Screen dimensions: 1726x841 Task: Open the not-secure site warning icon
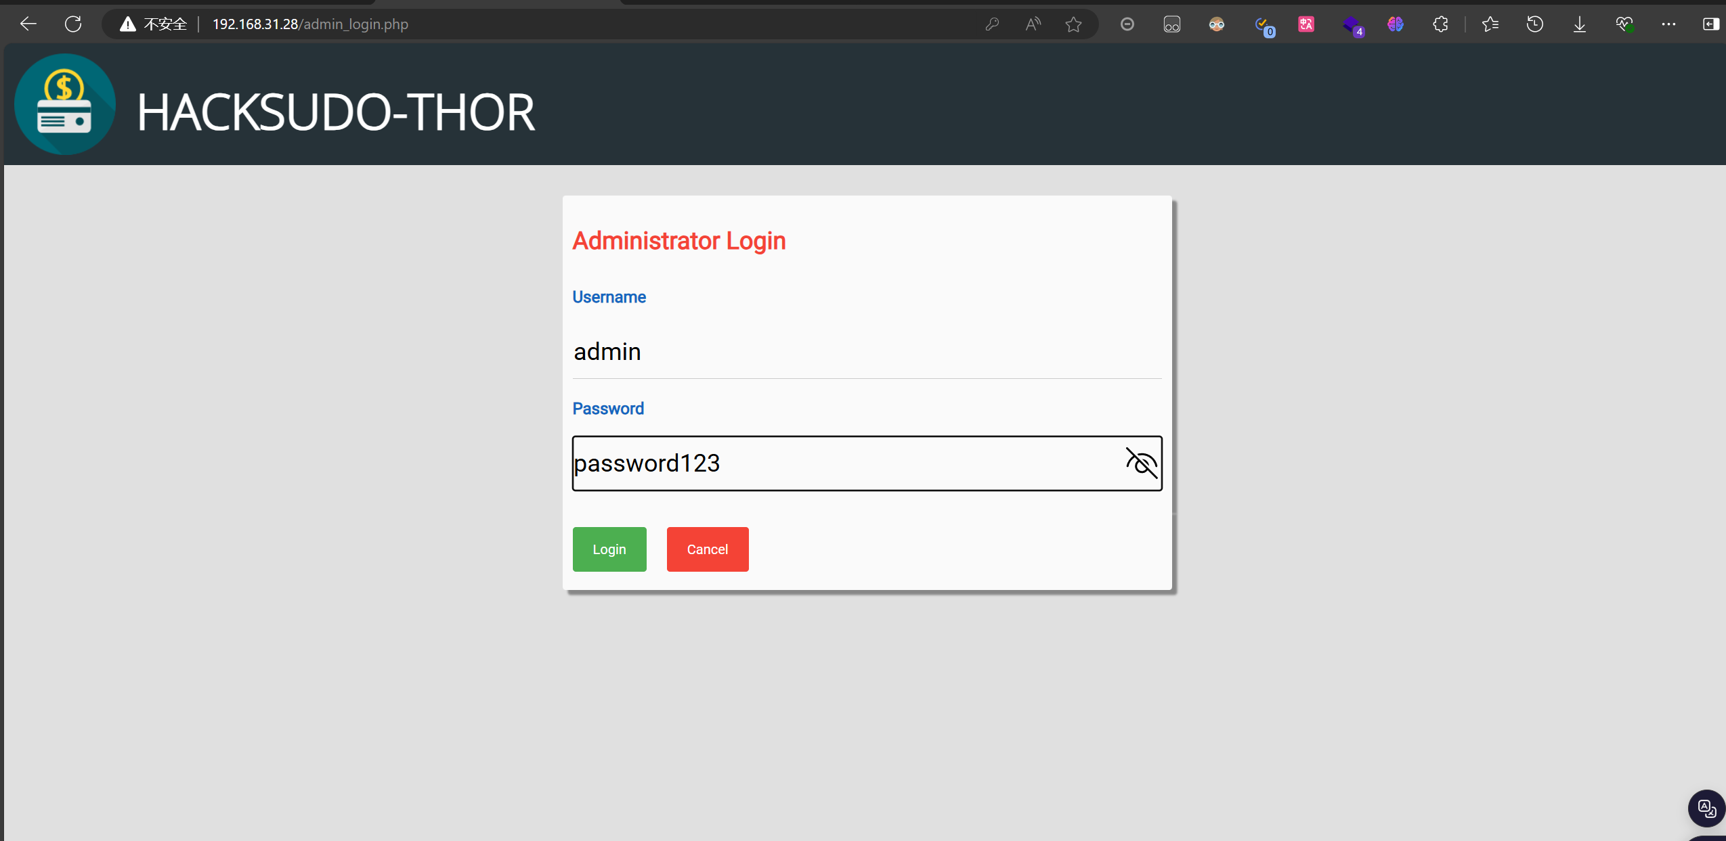coord(127,24)
